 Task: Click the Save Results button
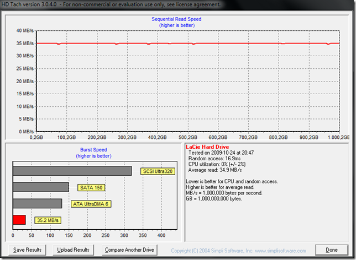pyautogui.click(x=27, y=250)
